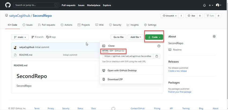Open the Insights repository tab
The image size is (228, 110).
click(x=133, y=25)
